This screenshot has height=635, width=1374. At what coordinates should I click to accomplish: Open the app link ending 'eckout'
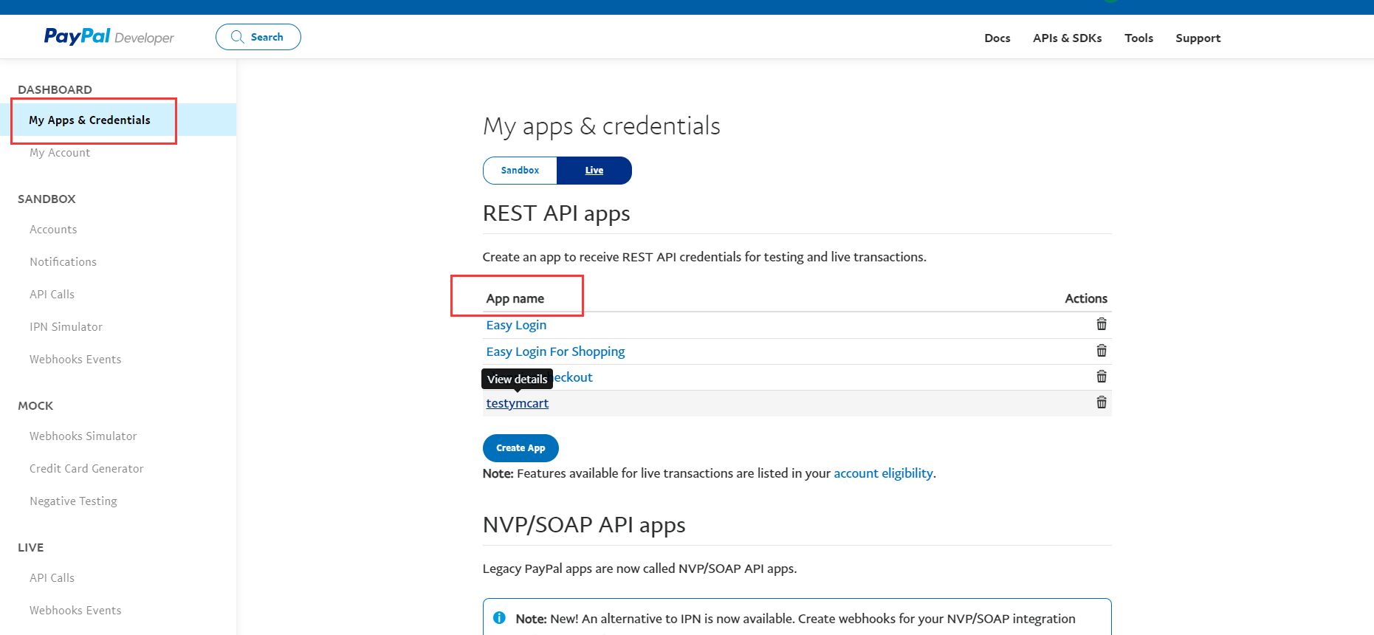[573, 377]
